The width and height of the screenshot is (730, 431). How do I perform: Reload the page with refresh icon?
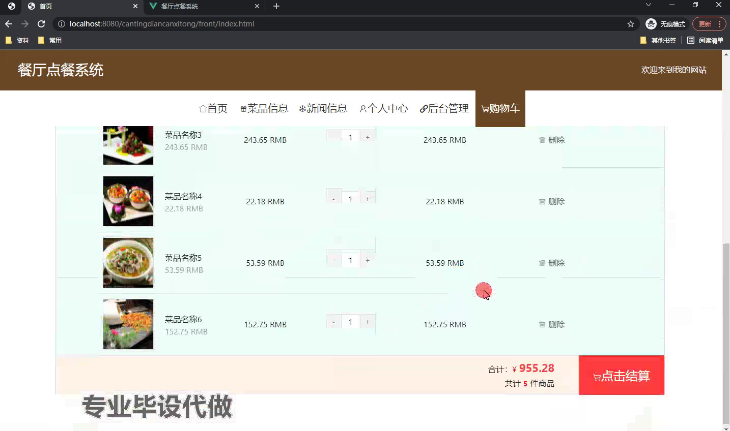coord(41,24)
